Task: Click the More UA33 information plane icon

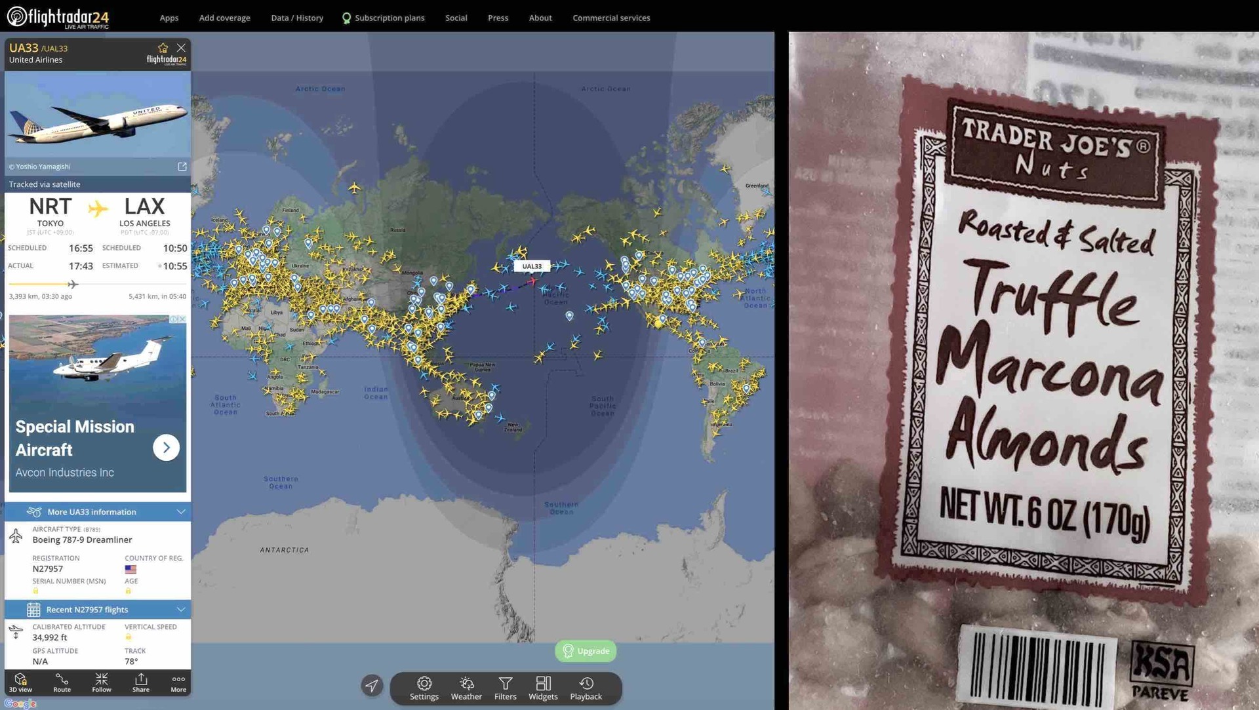Action: click(x=34, y=512)
